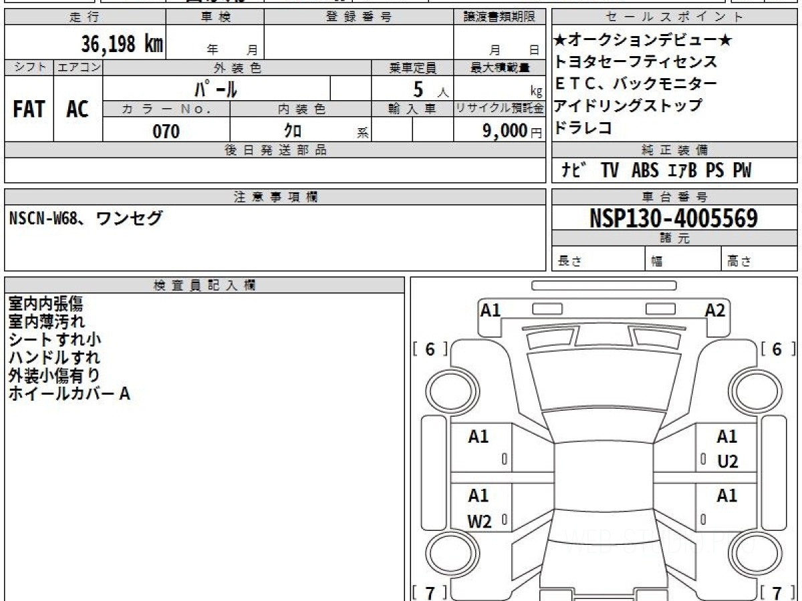Click the 諸元 header

674,238
